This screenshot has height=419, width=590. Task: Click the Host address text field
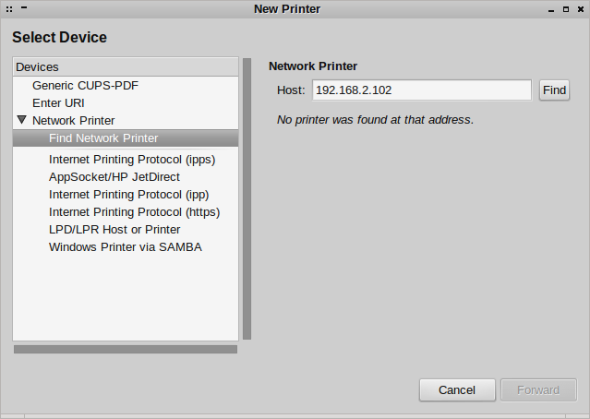pos(421,90)
